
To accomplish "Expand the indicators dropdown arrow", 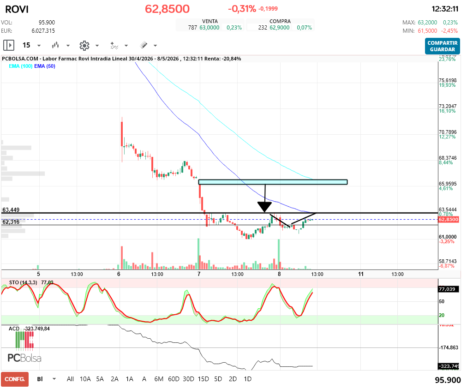I will 126,46.
